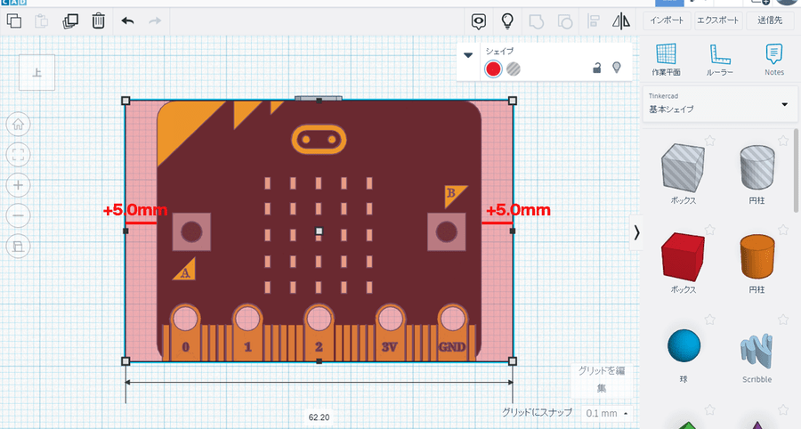Screen dimensions: 801x429
Task: Collapse the shapes sidebar chevron
Action: click(x=636, y=233)
